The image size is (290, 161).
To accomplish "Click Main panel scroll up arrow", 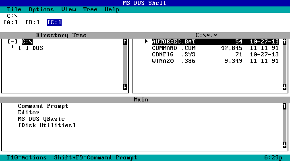I will click(x=284, y=106).
